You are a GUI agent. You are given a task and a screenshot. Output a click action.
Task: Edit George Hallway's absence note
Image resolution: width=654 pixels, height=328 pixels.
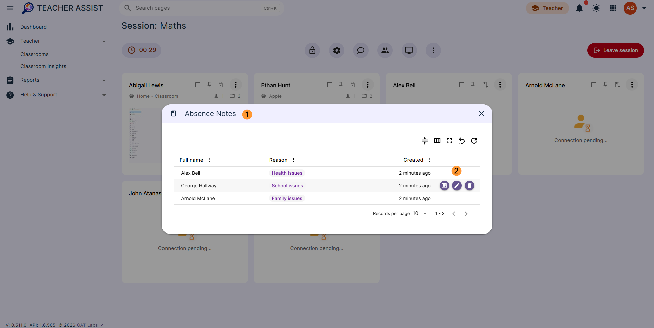coord(457,186)
